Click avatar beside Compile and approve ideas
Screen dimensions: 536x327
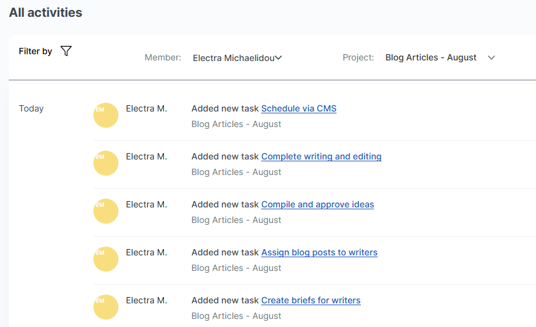106,211
